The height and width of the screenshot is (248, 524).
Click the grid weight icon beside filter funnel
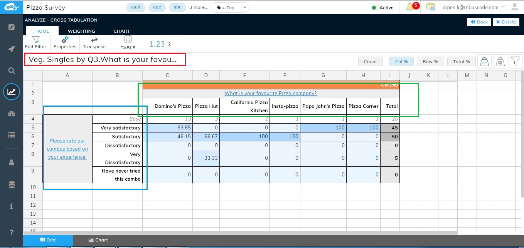500,61
